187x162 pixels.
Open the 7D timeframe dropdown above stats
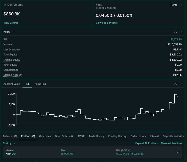pos(178,32)
